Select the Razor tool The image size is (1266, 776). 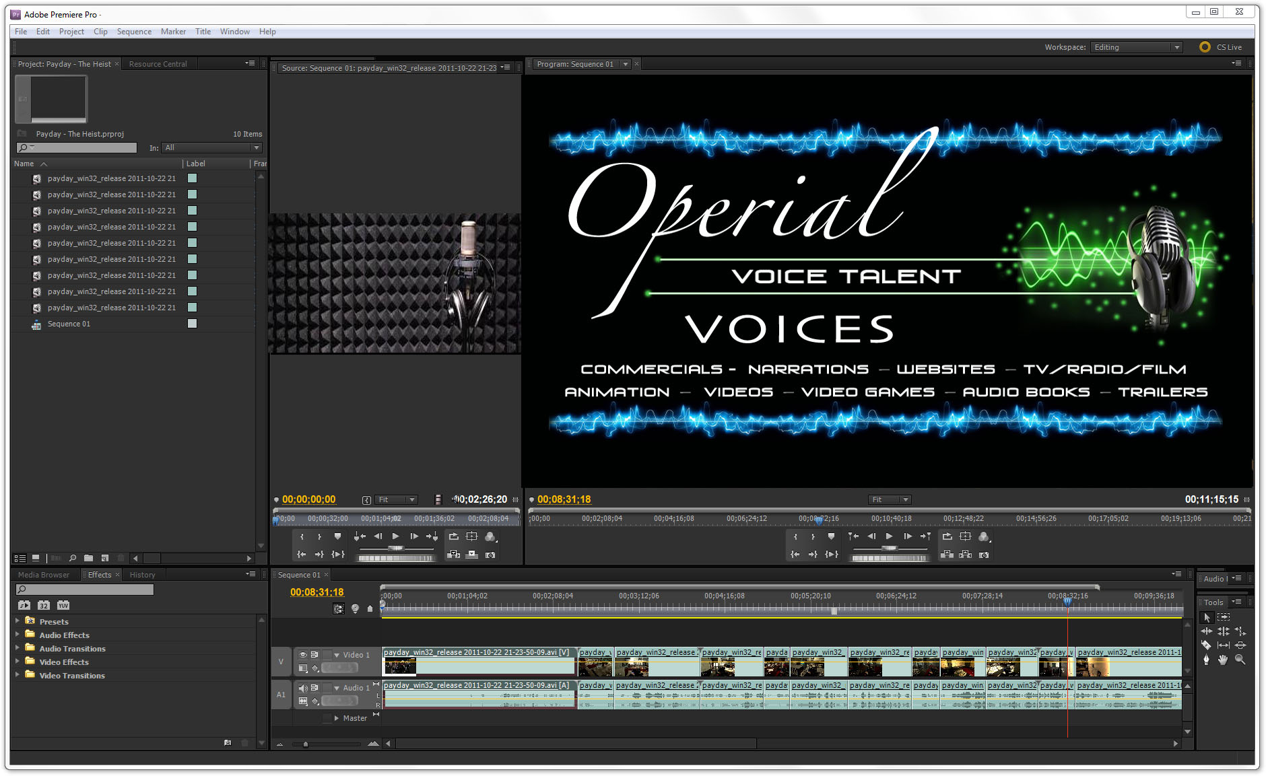pos(1206,645)
